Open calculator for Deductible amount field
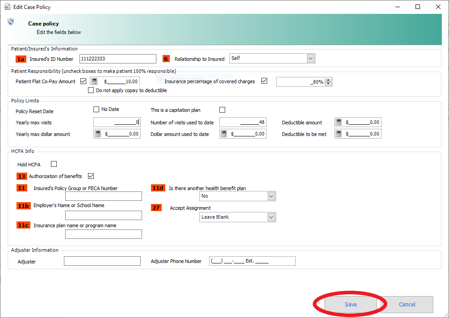449x318 pixels. point(338,123)
